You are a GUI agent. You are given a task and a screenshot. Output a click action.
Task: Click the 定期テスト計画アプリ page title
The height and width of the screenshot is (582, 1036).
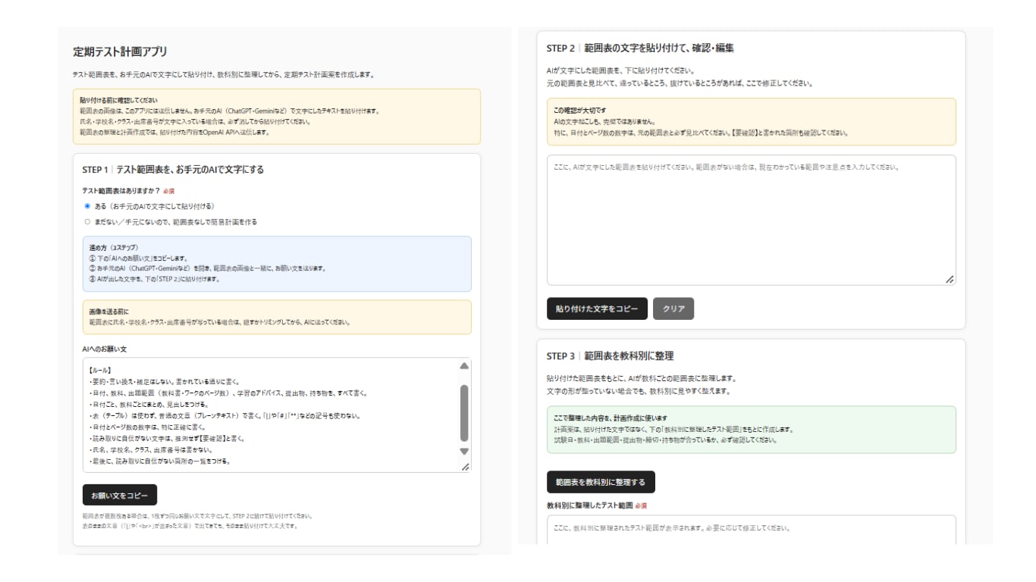[120, 52]
